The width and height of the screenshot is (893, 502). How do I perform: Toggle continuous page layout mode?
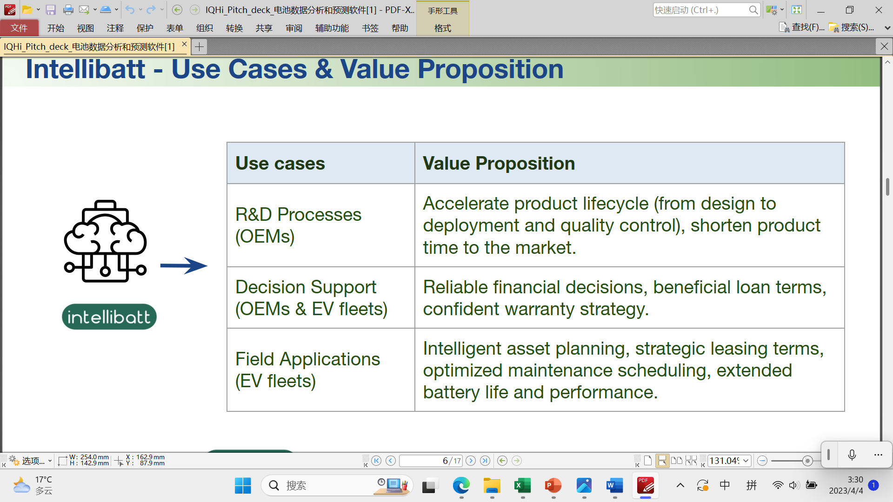(x=662, y=461)
